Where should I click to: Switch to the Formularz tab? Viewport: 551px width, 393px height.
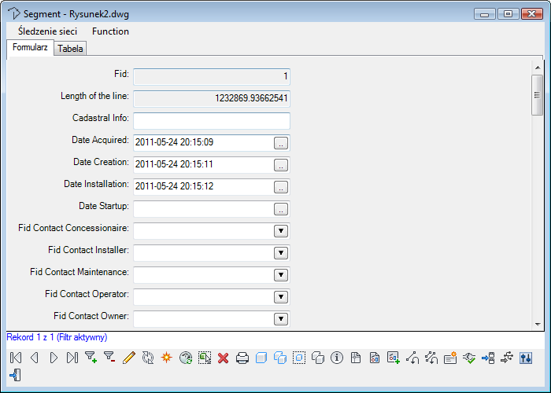point(30,47)
